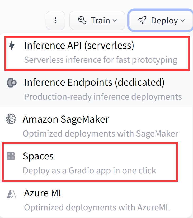Click the three-dot more options button

55,20
